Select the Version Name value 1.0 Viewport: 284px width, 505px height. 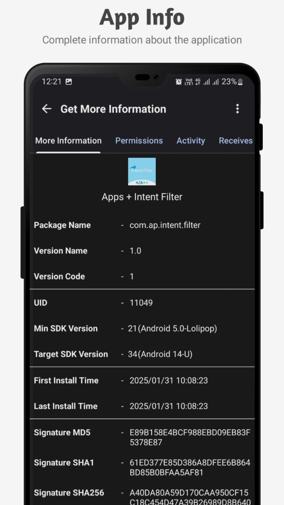[135, 251]
